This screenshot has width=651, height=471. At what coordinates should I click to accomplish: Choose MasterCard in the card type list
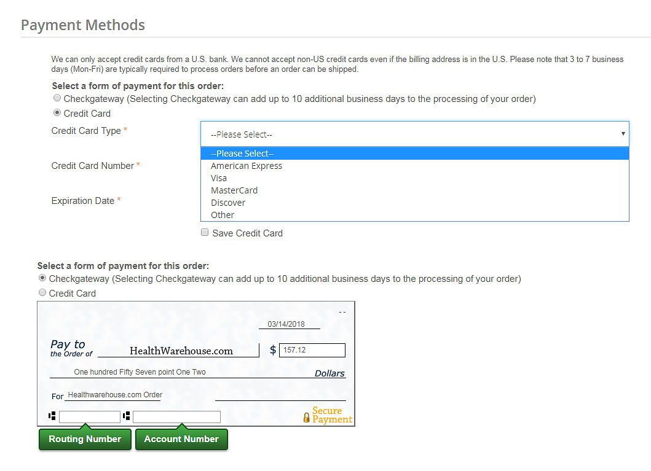[x=234, y=190]
